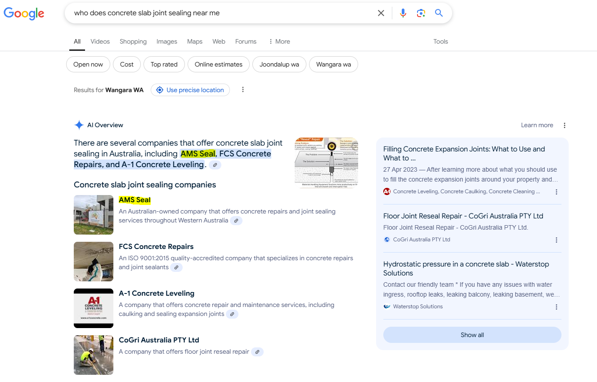The image size is (597, 382).
Task: Click the Waterstop Solutions site favicon
Action: pos(387,306)
